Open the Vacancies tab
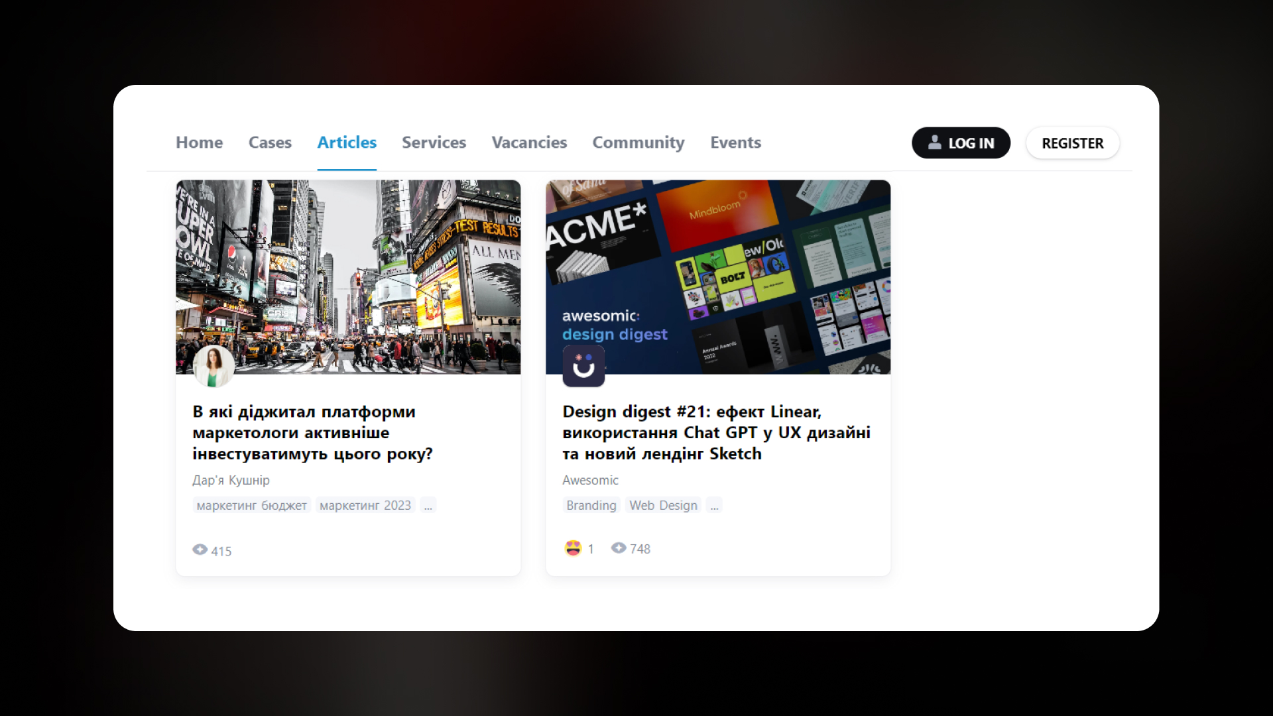 click(x=529, y=143)
